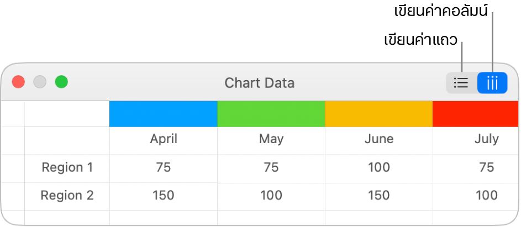This screenshot has width=521, height=227.
Task: Select the April column header cell
Action: (164, 139)
